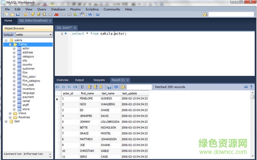
Task: Open the Query menu
Action: [42, 9]
